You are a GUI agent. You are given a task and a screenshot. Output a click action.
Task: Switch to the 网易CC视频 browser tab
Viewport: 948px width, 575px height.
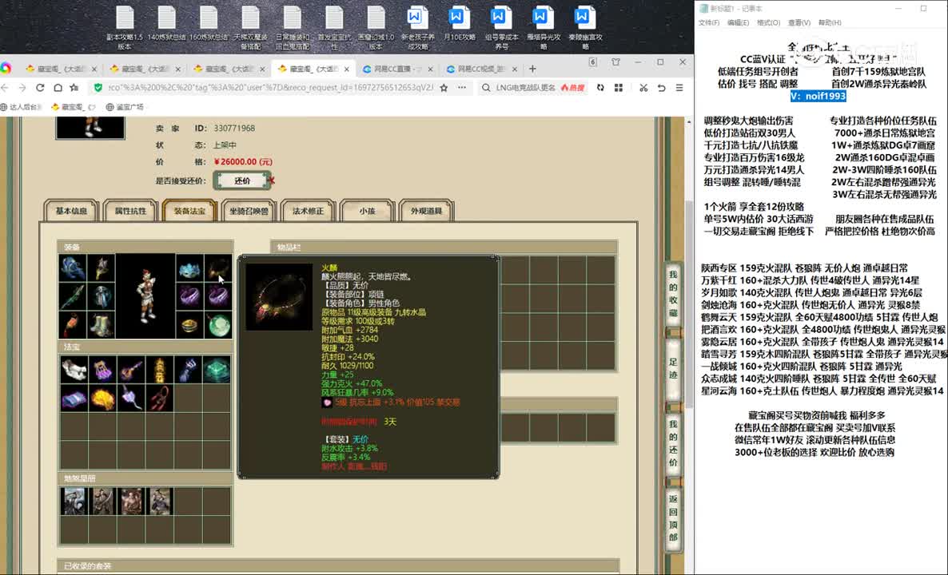[x=480, y=69]
